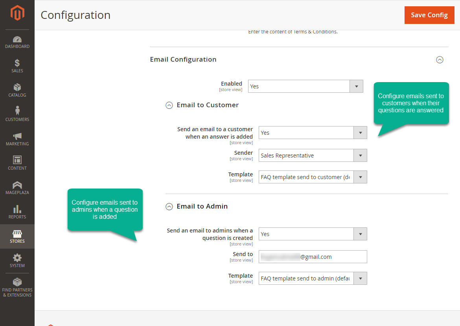Open the System menu
The image size is (460, 326).
point(17,261)
